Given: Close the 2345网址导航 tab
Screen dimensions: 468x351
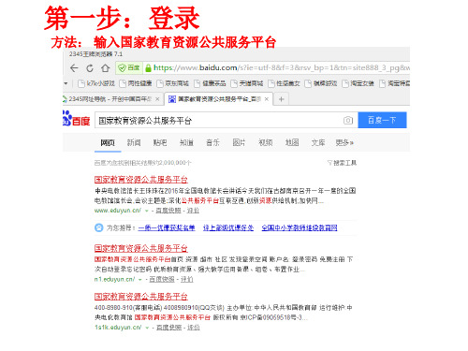Looking at the screenshot, I should tap(157, 99).
